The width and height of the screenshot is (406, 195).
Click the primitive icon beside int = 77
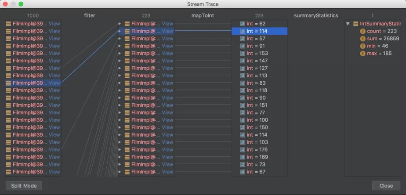(243, 112)
